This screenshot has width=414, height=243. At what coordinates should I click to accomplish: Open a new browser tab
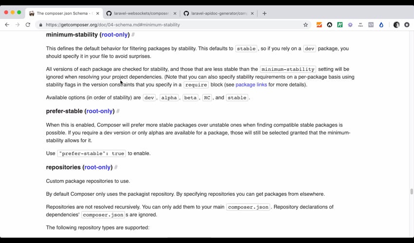(264, 13)
